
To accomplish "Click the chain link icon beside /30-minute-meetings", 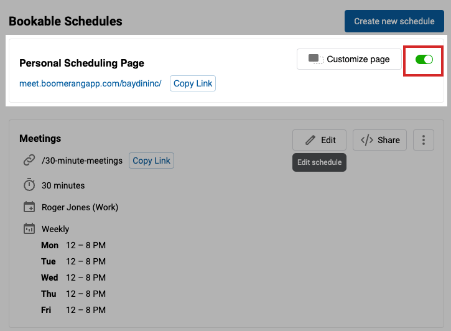I will pos(29,160).
